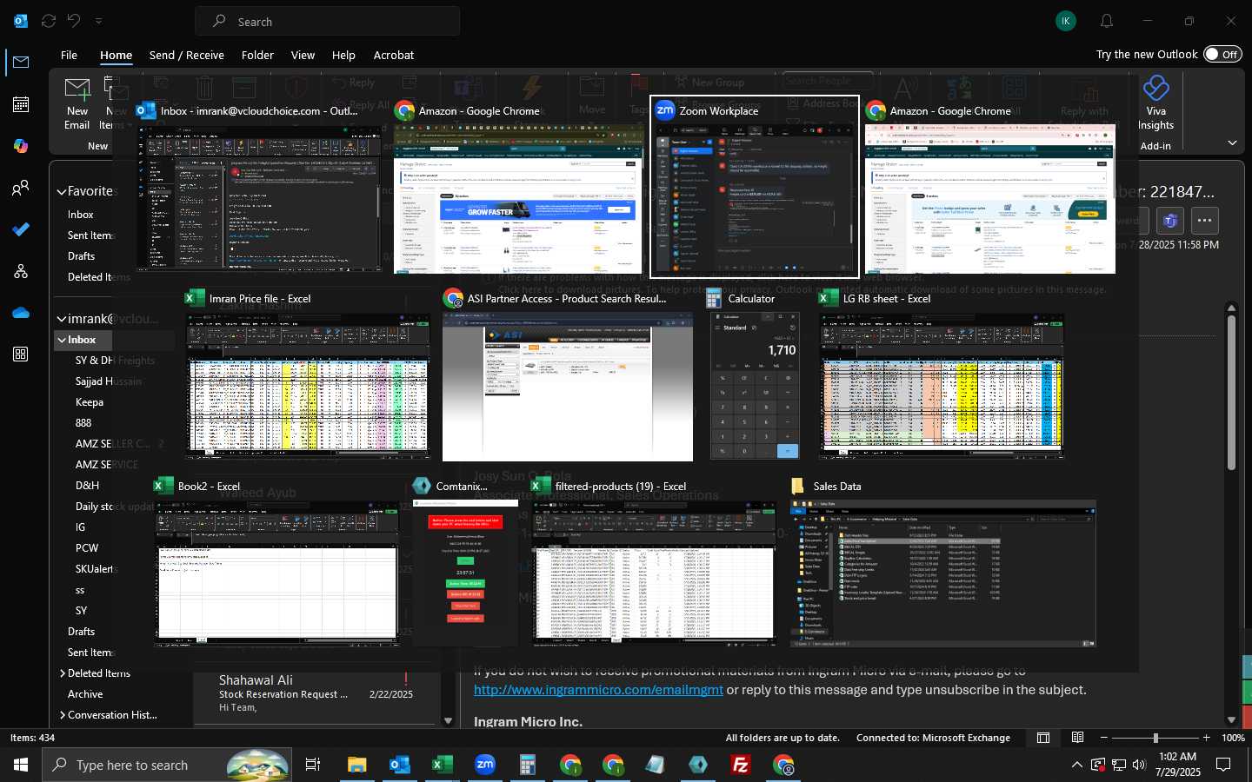Switch to the Folder tab
Viewport: 1252px width, 782px height.
(257, 55)
